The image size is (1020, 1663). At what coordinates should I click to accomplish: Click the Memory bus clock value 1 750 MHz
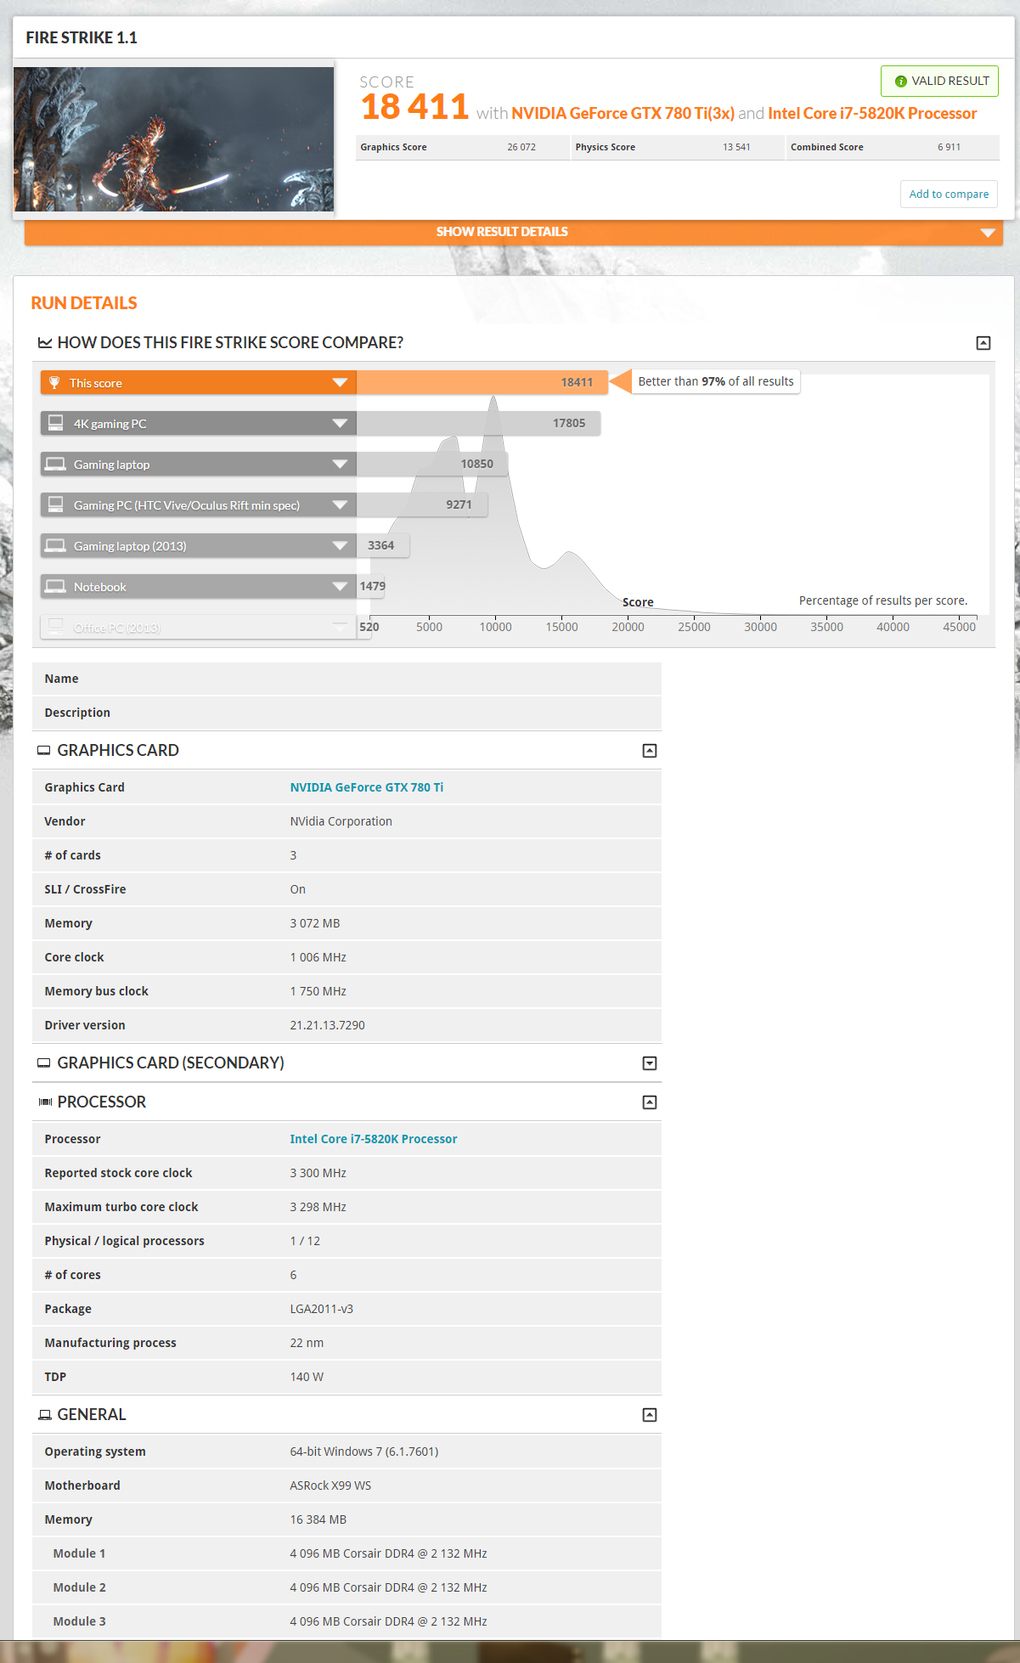(x=318, y=991)
